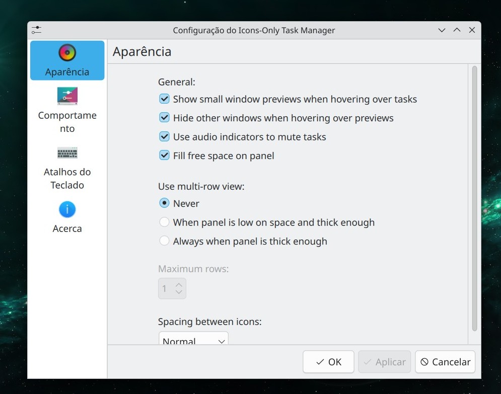Open the Acerca info icon
The image size is (501, 394).
coord(67,209)
